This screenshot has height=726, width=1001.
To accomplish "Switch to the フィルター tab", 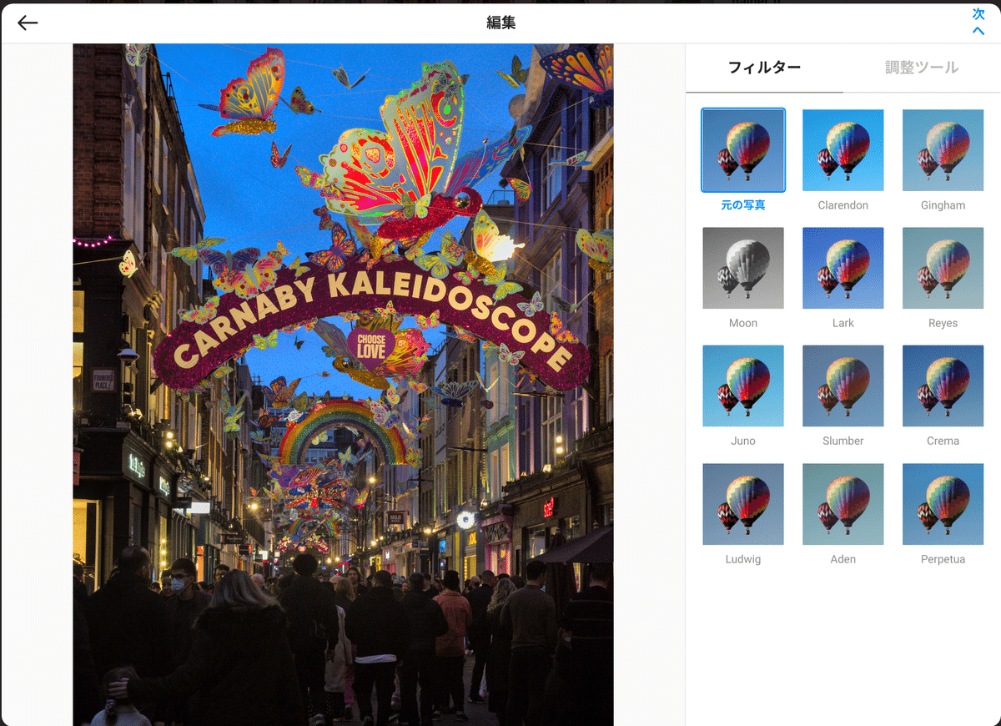I will [764, 68].
